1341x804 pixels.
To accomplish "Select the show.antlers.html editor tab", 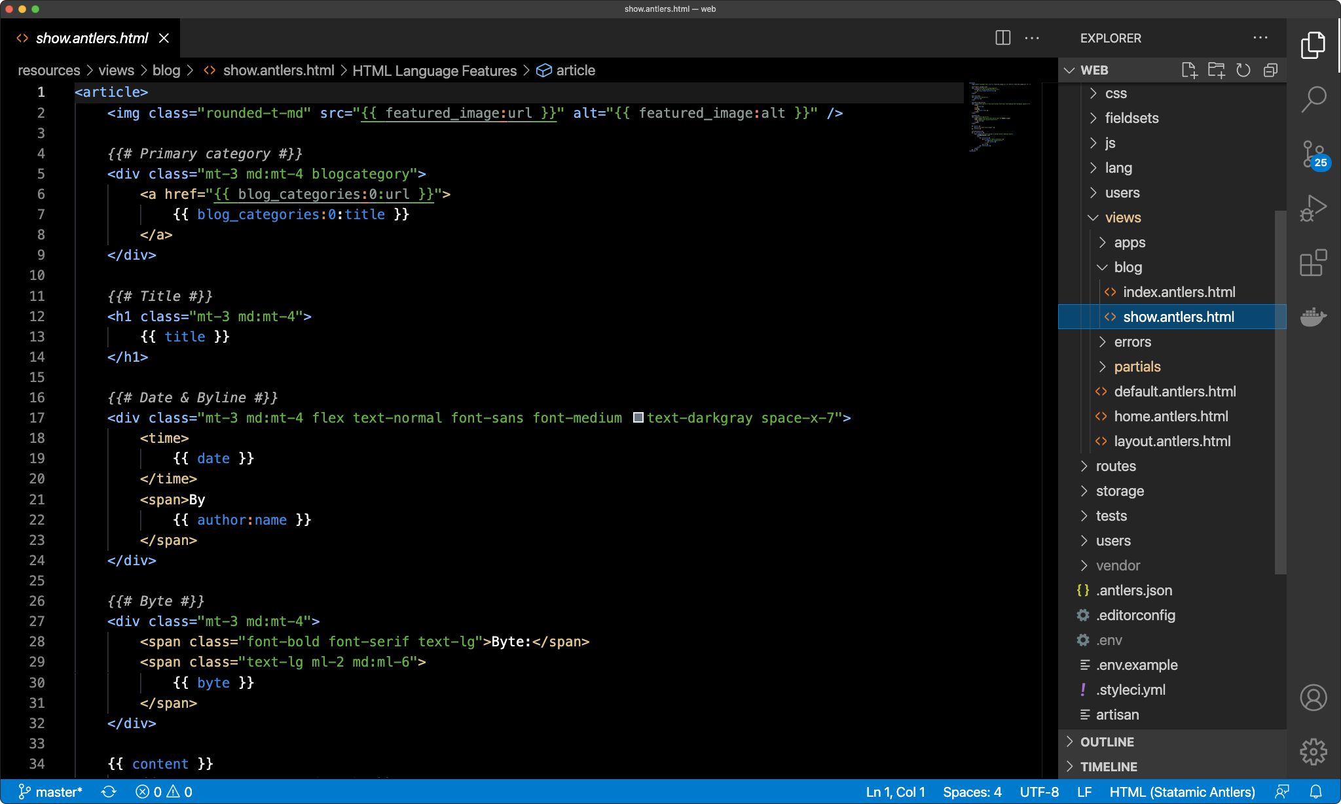I will click(x=92, y=38).
